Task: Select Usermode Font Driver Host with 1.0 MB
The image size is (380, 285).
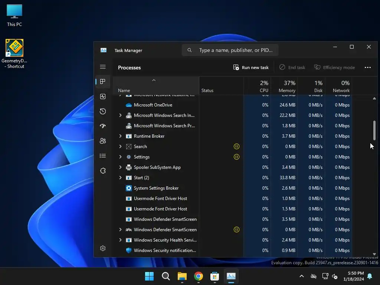Action: click(232, 199)
